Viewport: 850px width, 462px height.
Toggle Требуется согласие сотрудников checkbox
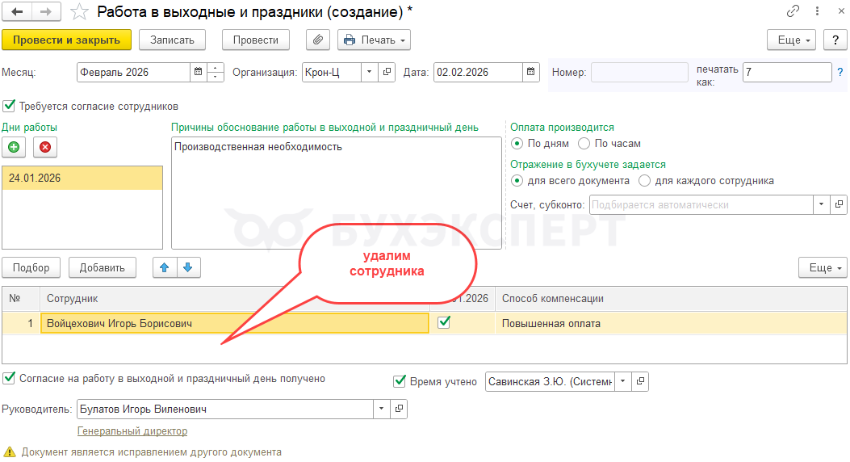9,106
